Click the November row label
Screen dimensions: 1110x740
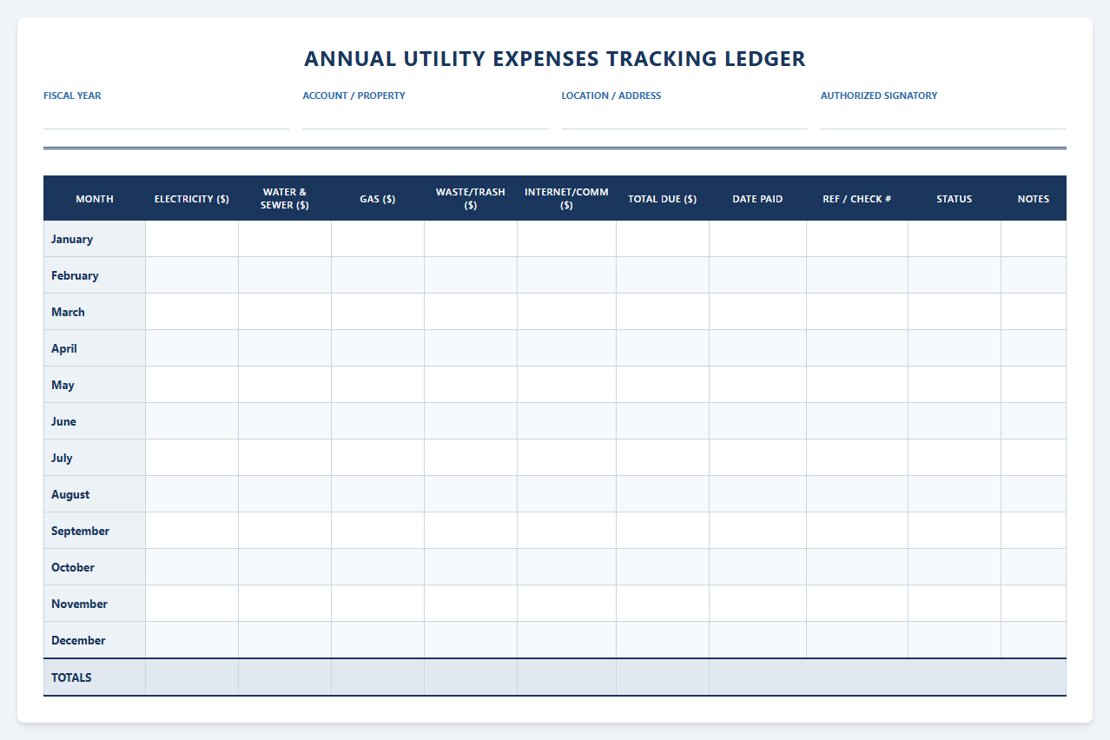point(95,604)
